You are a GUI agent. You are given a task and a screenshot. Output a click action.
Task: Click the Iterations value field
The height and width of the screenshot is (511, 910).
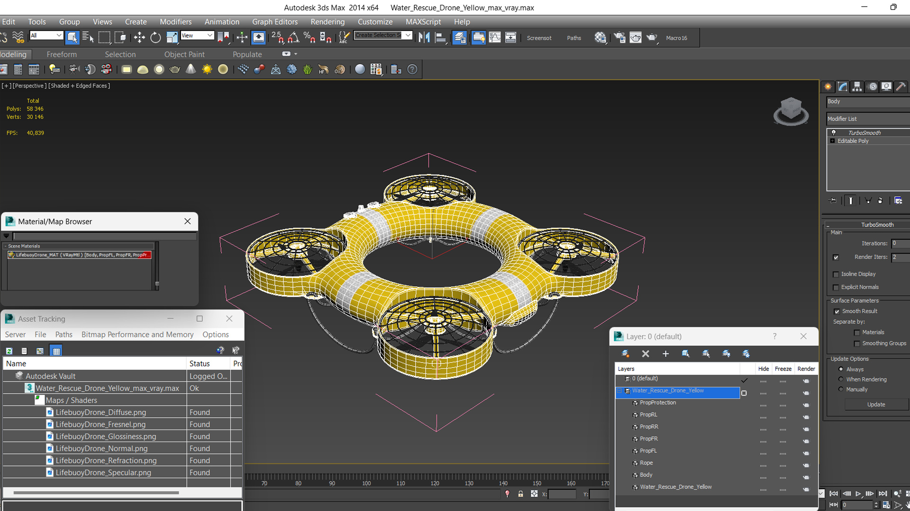[x=901, y=243]
